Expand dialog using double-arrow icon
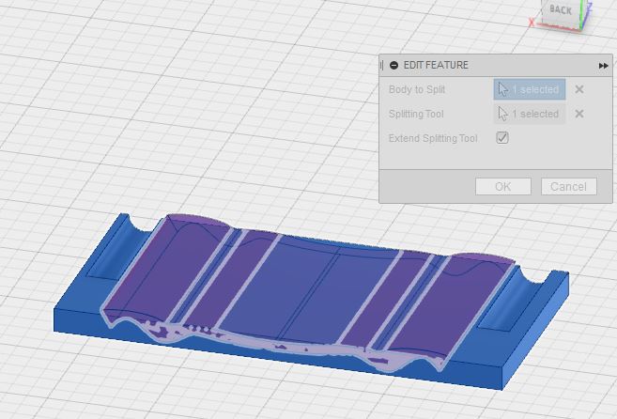This screenshot has width=617, height=419. (x=603, y=66)
